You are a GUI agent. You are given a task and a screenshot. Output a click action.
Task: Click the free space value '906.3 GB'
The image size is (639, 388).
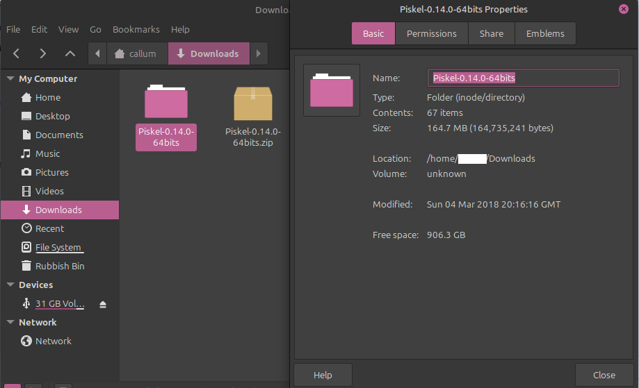tap(446, 235)
